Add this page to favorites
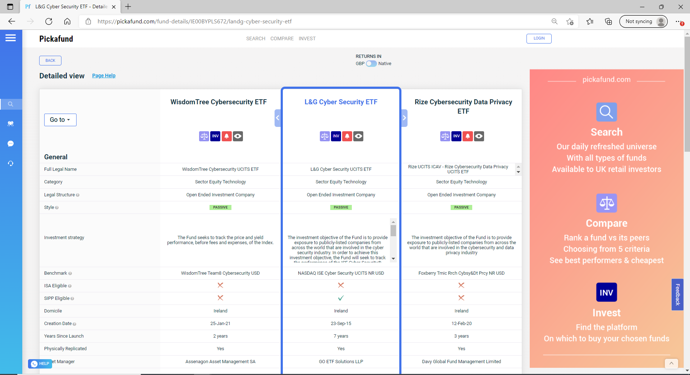 [570, 22]
